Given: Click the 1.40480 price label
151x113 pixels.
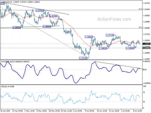Looking at the screenshot, I should 53,16.
